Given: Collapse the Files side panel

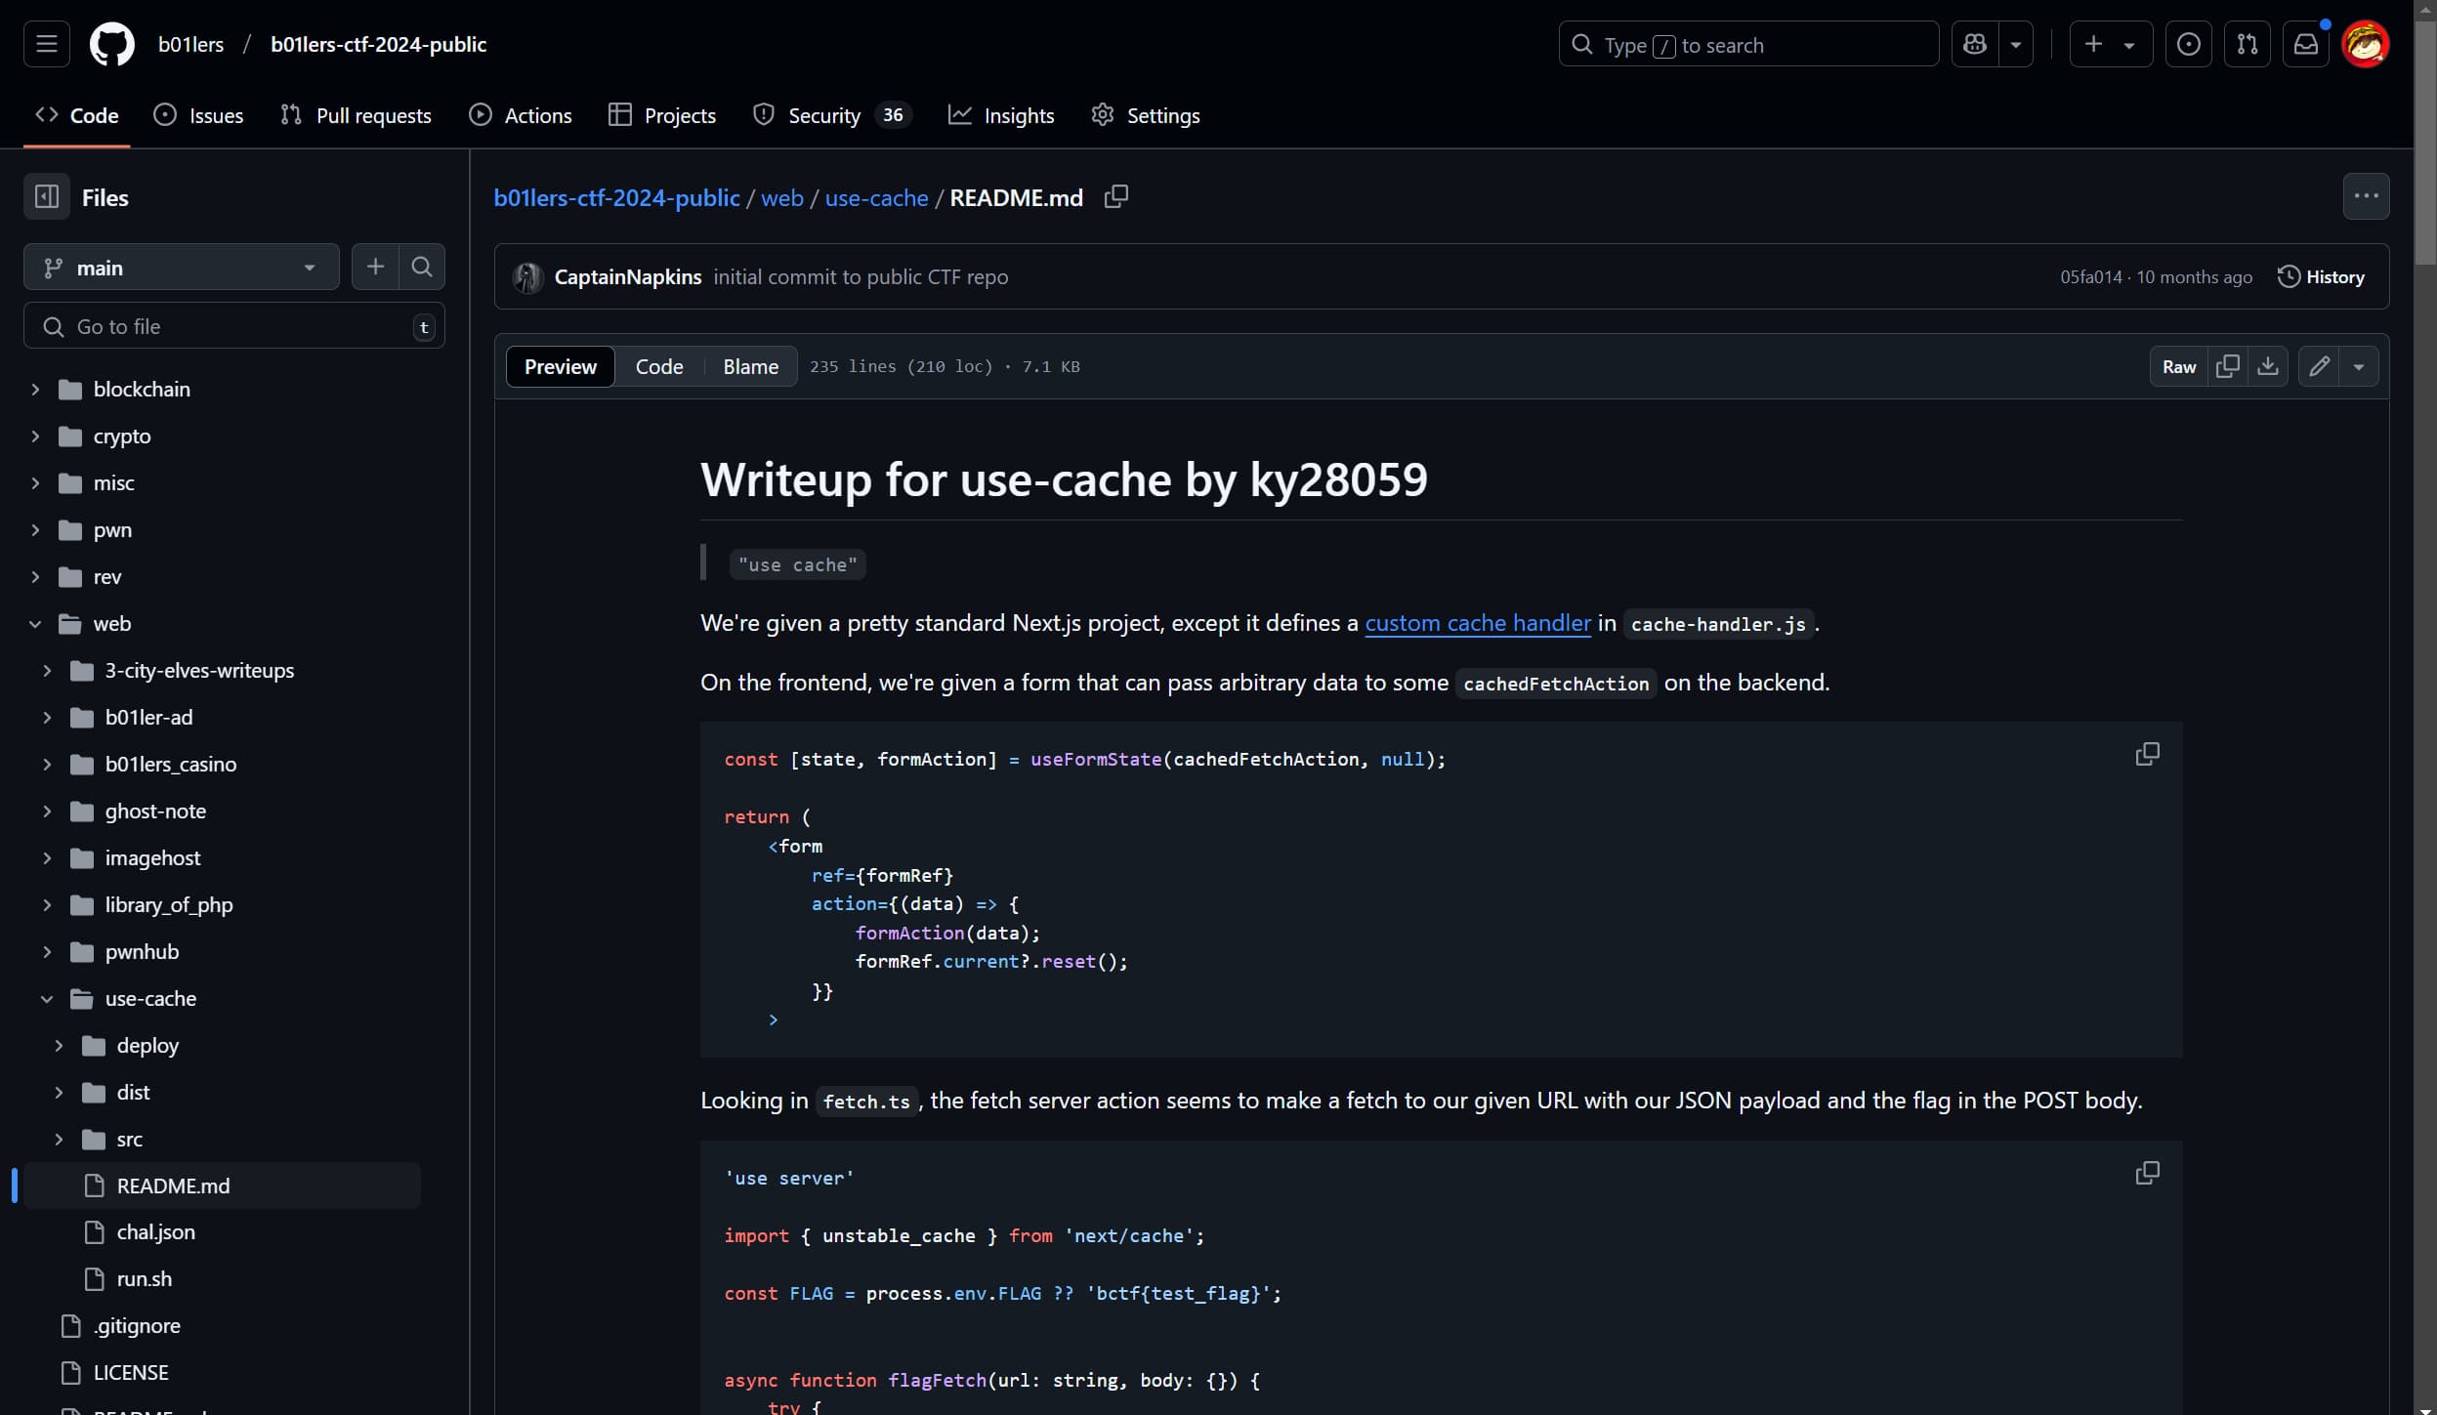Looking at the screenshot, I should 47,197.
